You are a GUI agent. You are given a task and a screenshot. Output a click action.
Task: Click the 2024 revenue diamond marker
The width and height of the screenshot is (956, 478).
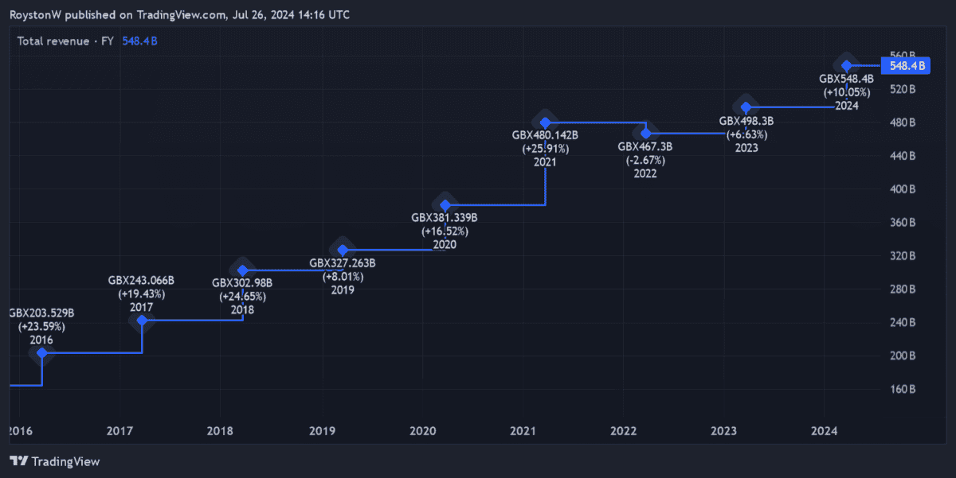(x=847, y=65)
